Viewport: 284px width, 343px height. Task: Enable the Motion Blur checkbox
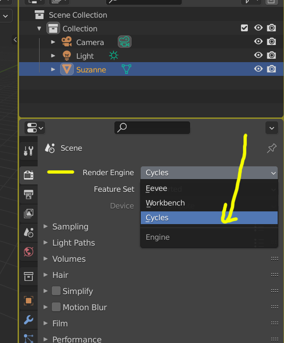tap(56, 307)
